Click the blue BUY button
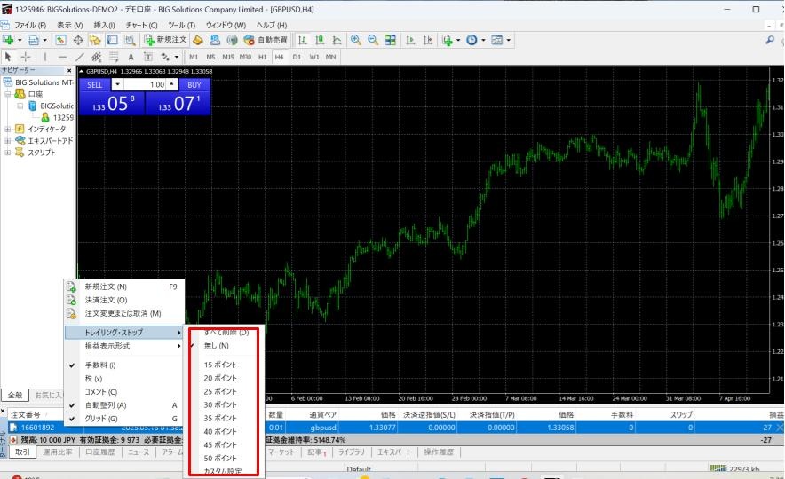785x479 pixels. point(194,85)
